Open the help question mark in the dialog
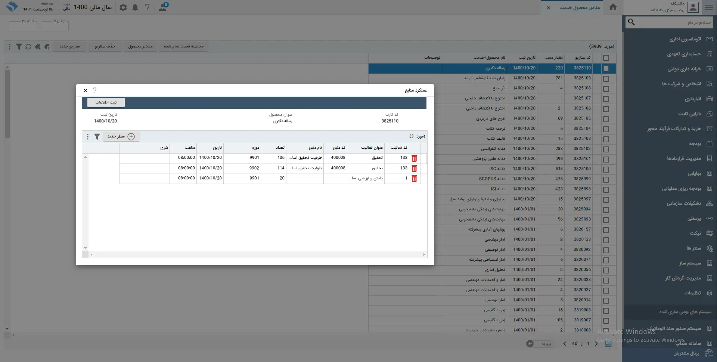The width and height of the screenshot is (717, 362). tap(95, 90)
